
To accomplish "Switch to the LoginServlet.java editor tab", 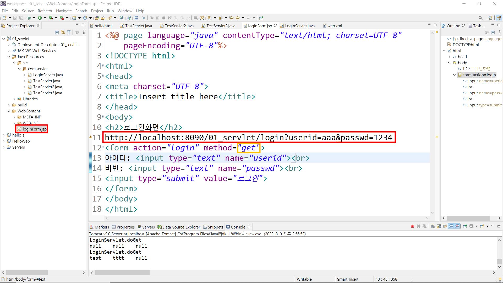I will click(x=299, y=26).
